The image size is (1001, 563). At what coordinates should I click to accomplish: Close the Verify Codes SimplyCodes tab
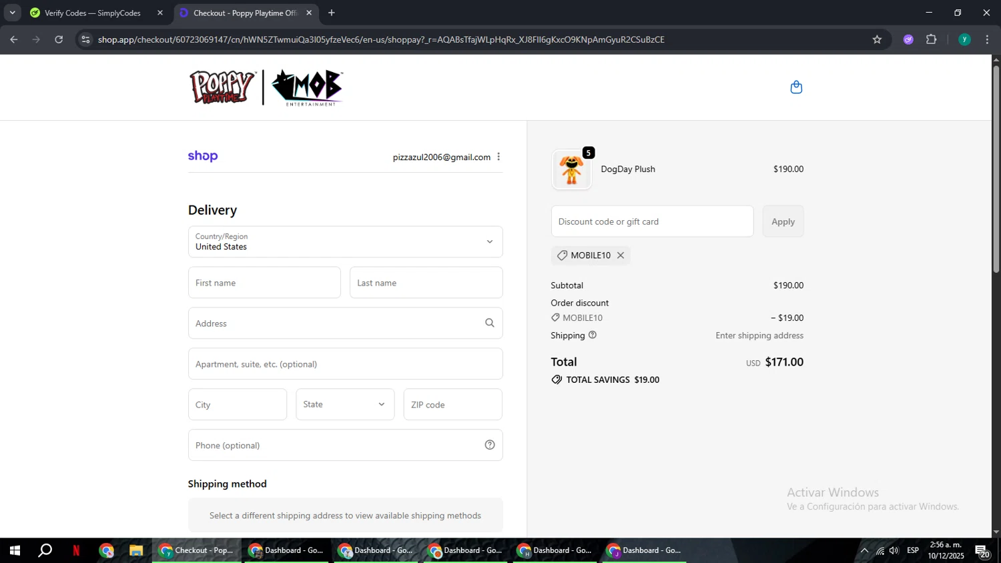160,13
